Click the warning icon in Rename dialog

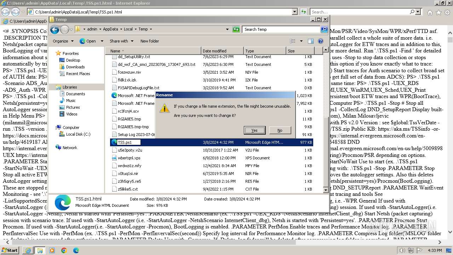(164, 108)
